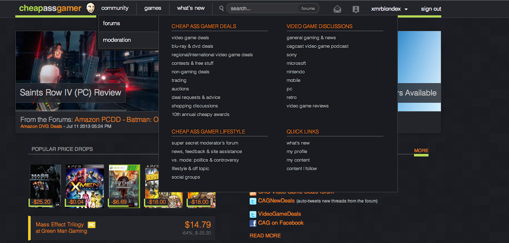This screenshot has height=243, width=509.
Task: Click the cheapassgamer logo
Action: 50,8
